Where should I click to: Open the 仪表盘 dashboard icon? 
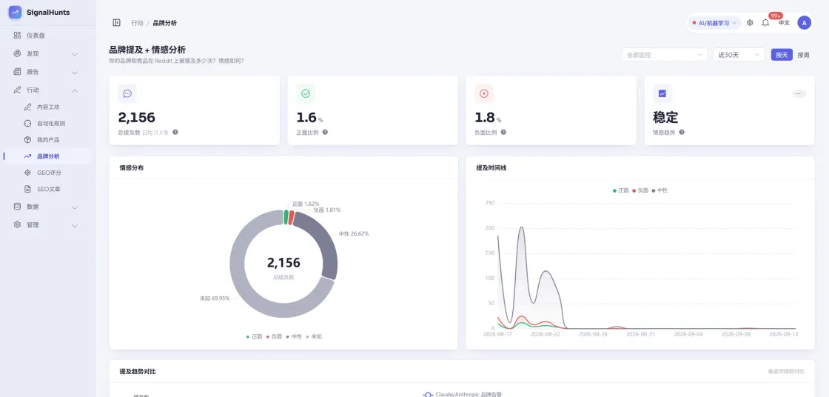(x=18, y=36)
